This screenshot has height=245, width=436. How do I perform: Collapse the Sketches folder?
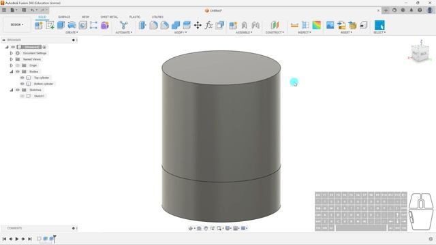[x=12, y=90]
